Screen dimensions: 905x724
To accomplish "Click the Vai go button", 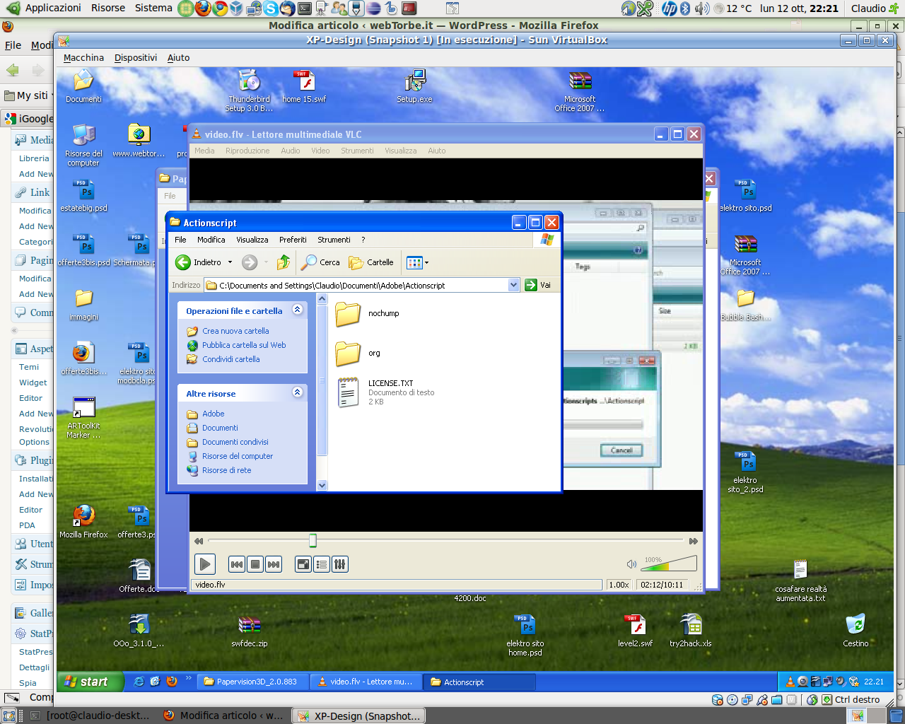I will coord(538,285).
